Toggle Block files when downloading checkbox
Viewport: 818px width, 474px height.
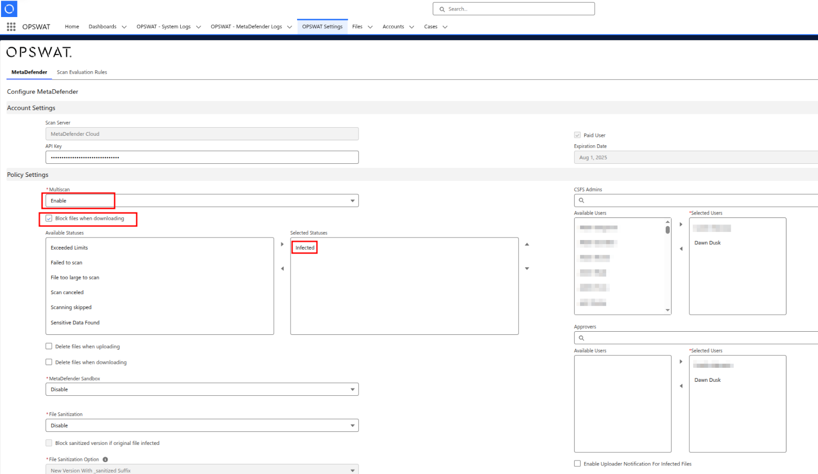[49, 218]
